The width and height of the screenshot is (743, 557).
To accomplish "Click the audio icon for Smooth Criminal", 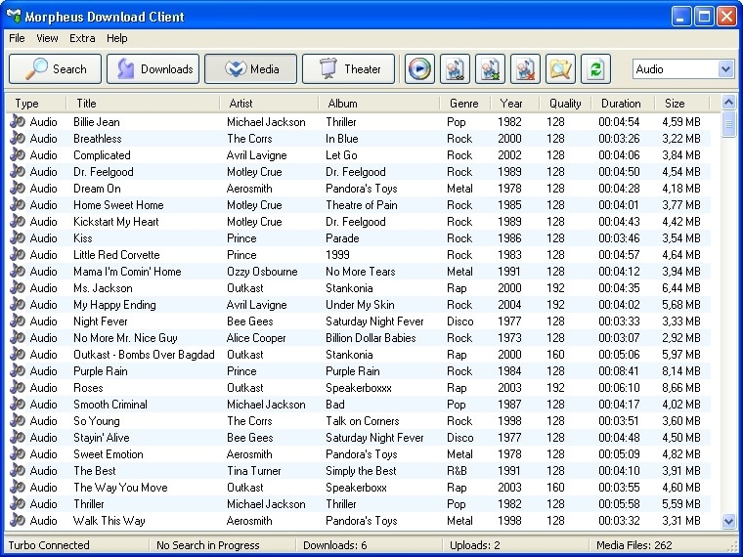I will coord(18,404).
